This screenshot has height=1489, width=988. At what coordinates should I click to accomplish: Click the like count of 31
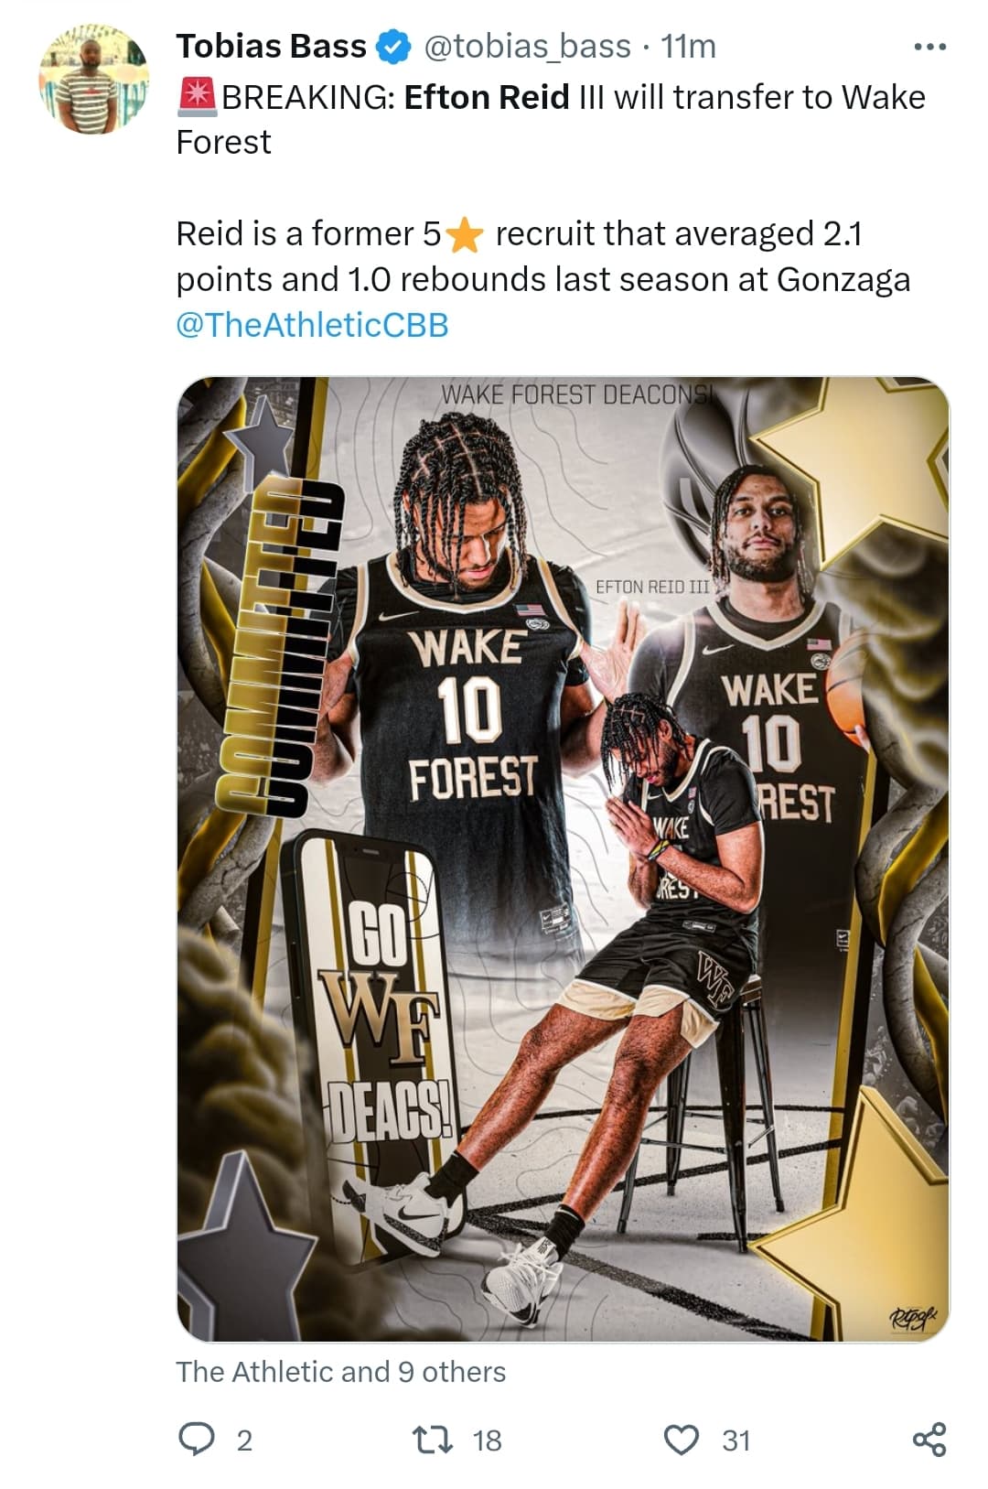click(736, 1440)
